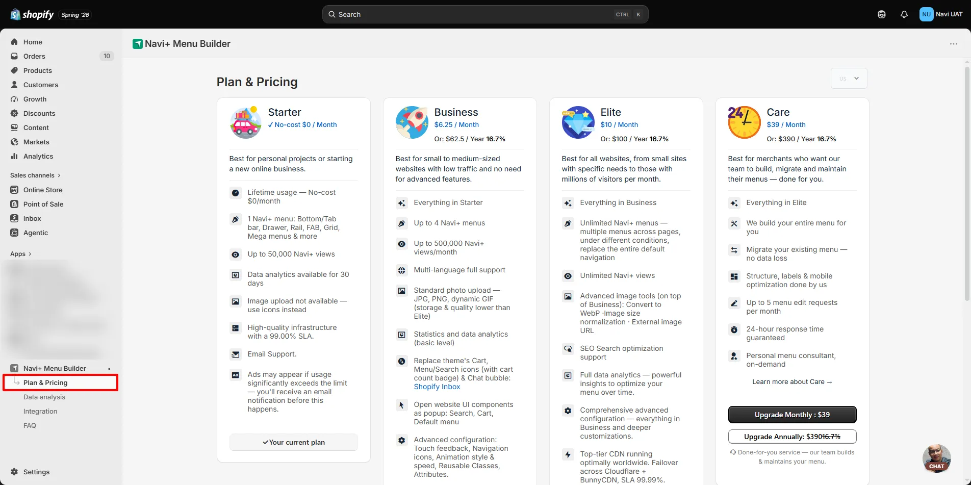
Task: Click Upgrade Annually: $390 button
Action: click(x=792, y=437)
